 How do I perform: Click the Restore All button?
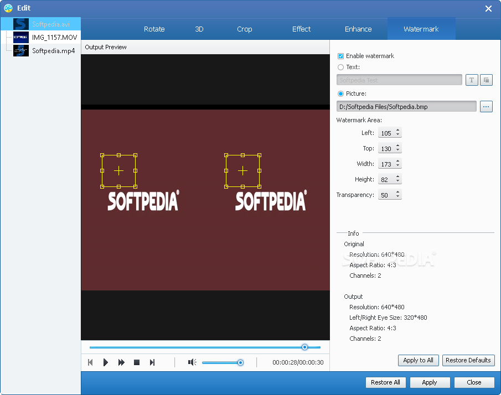(x=385, y=382)
